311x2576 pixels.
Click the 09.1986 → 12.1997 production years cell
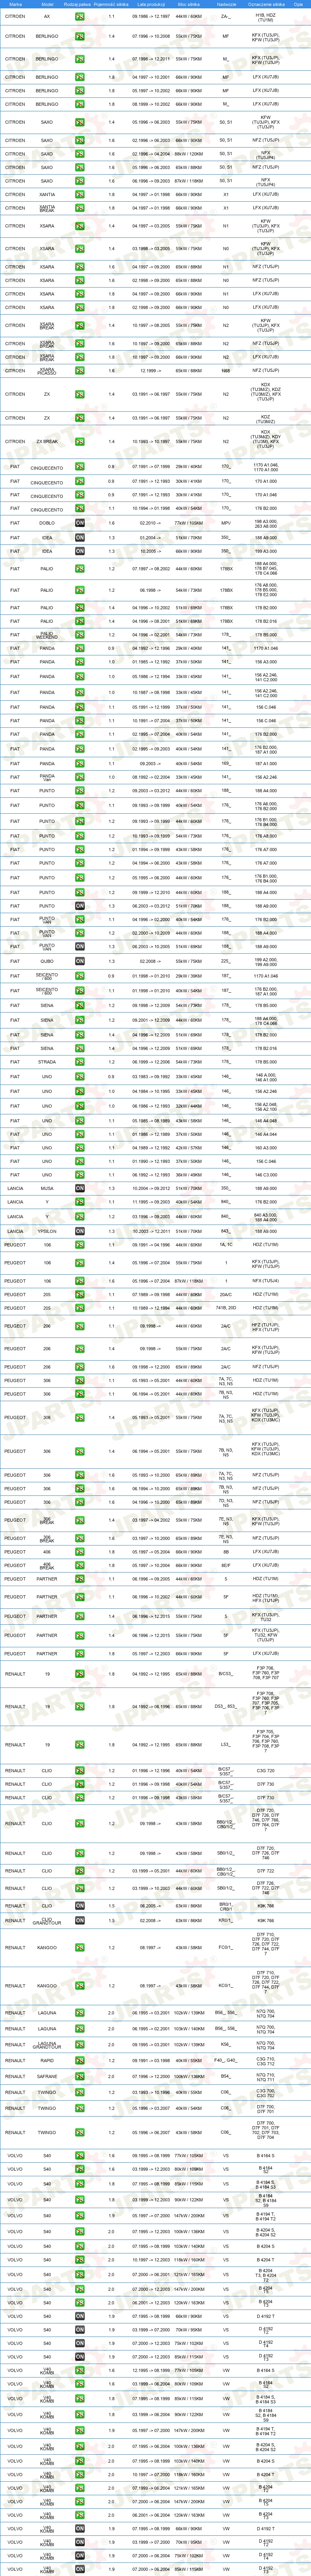151,17
